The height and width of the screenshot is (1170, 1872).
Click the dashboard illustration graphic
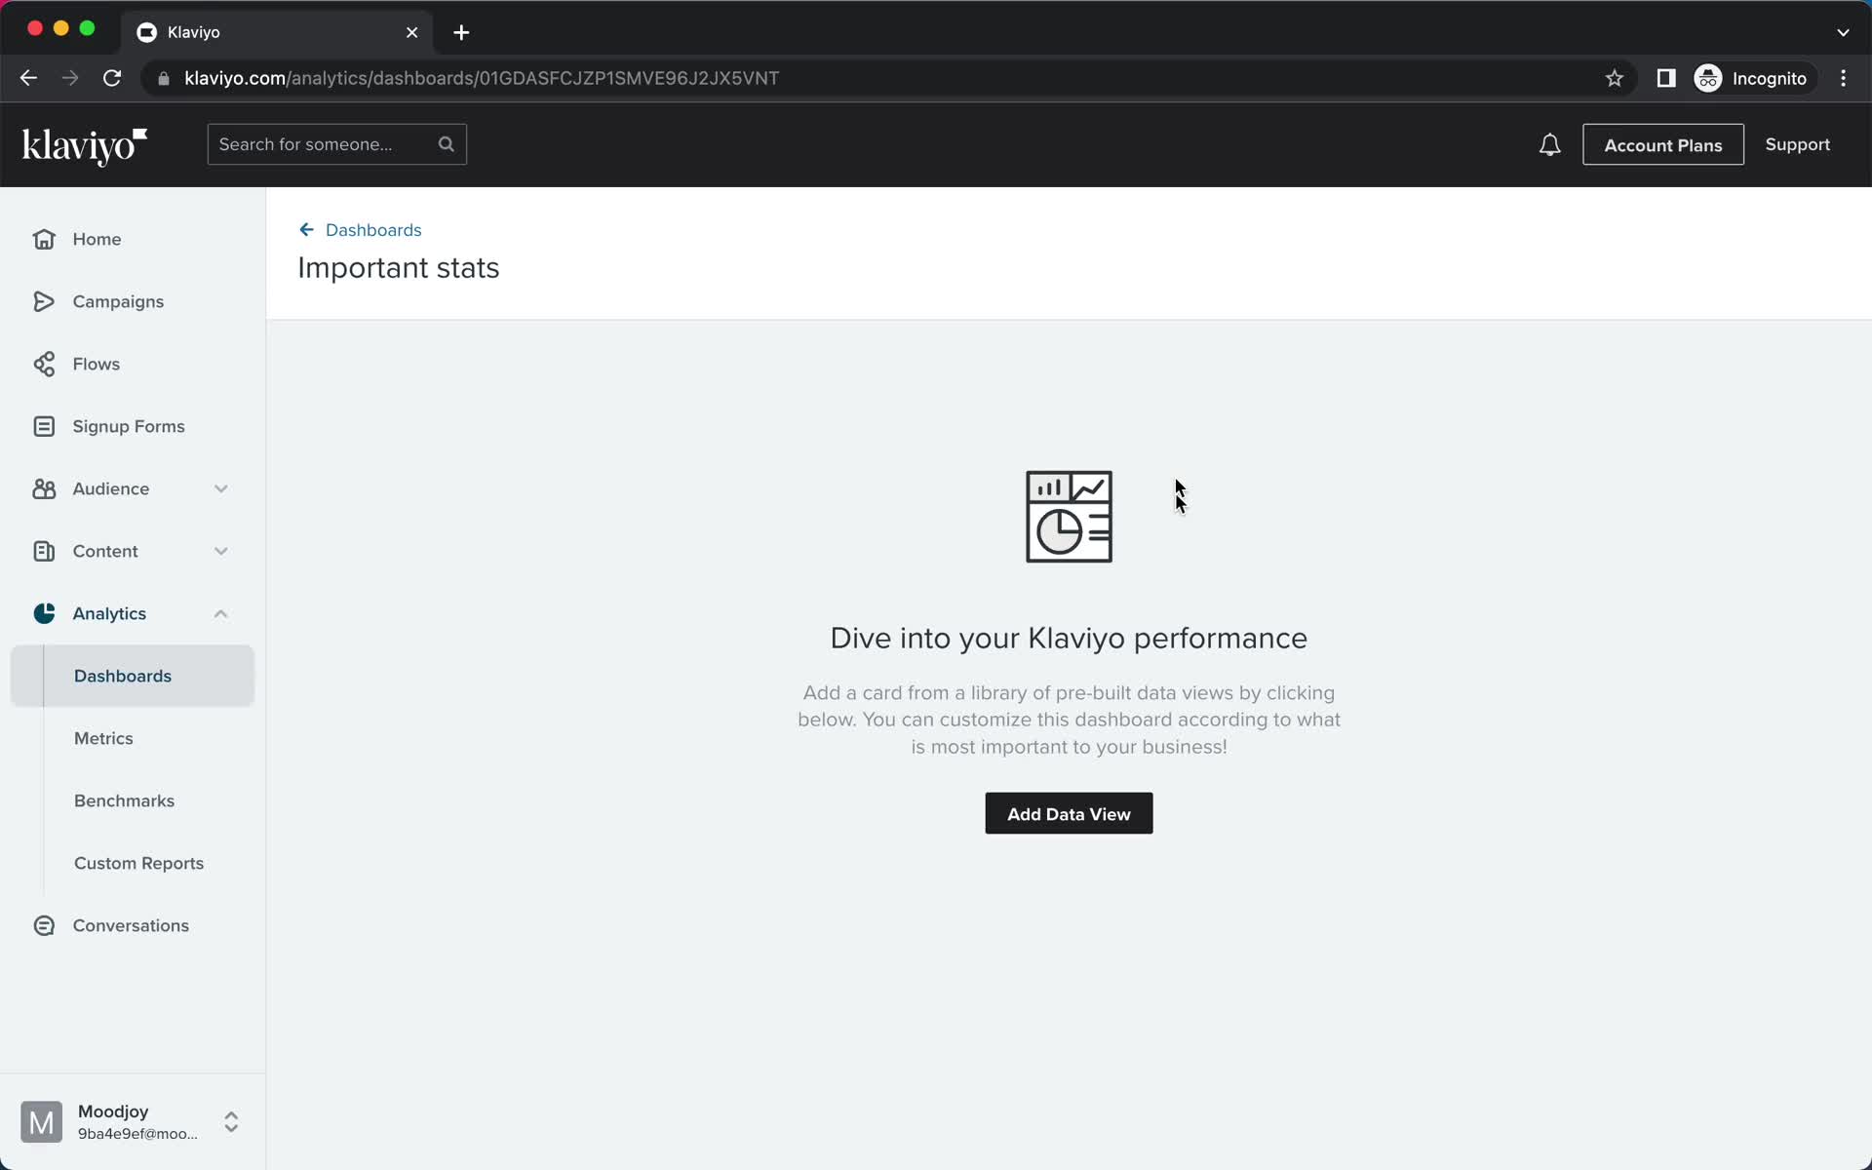[1069, 517]
